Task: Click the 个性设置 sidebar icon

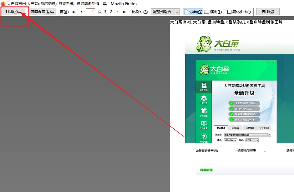Action: 204,112
